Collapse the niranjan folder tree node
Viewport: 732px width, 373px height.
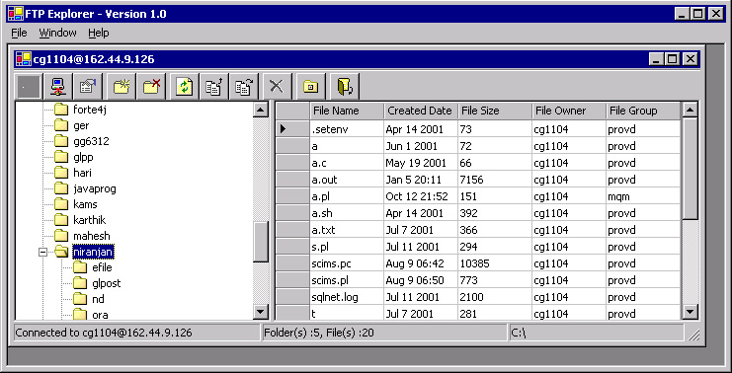pos(43,253)
